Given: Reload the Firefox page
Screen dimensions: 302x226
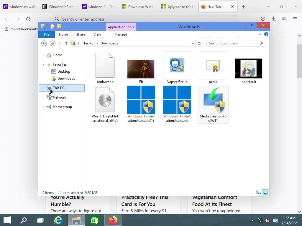Looking at the screenshot, I should [28, 19].
